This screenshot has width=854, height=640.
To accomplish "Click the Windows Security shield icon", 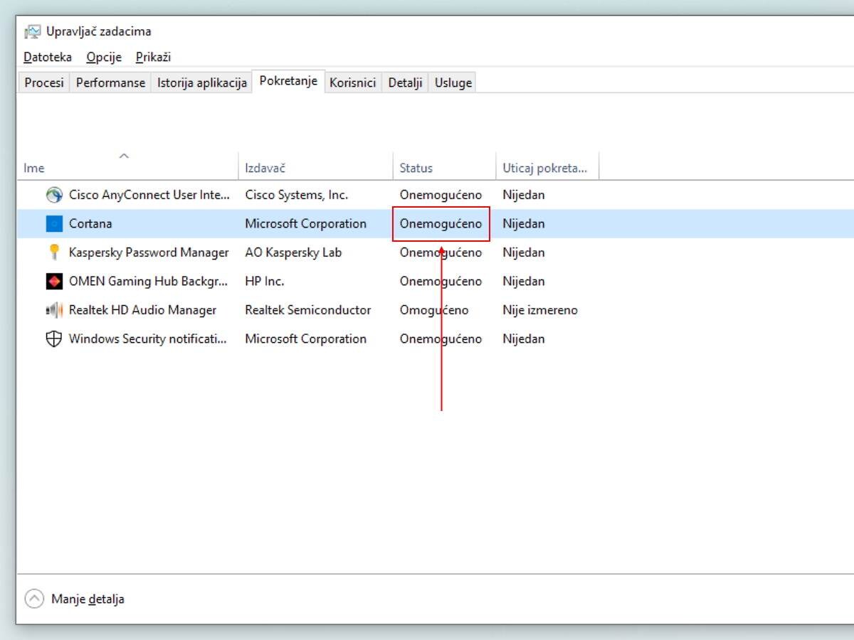I will (53, 338).
